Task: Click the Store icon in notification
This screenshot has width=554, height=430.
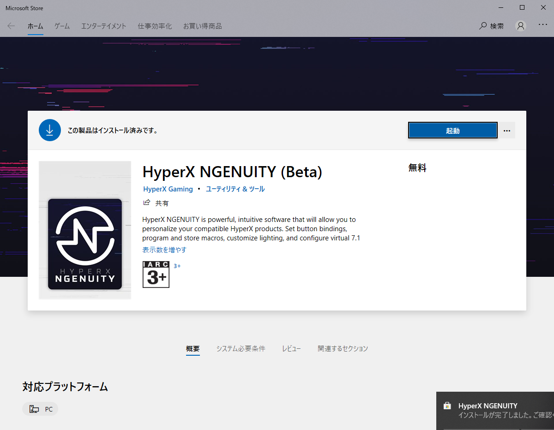Action: coord(447,406)
